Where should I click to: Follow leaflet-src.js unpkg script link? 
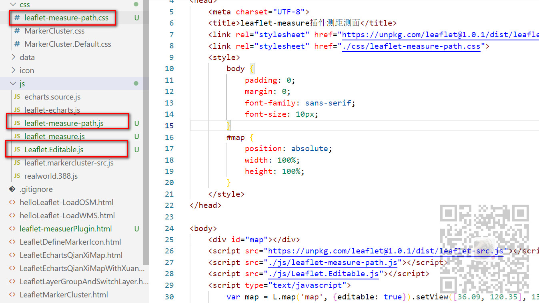[386, 251]
